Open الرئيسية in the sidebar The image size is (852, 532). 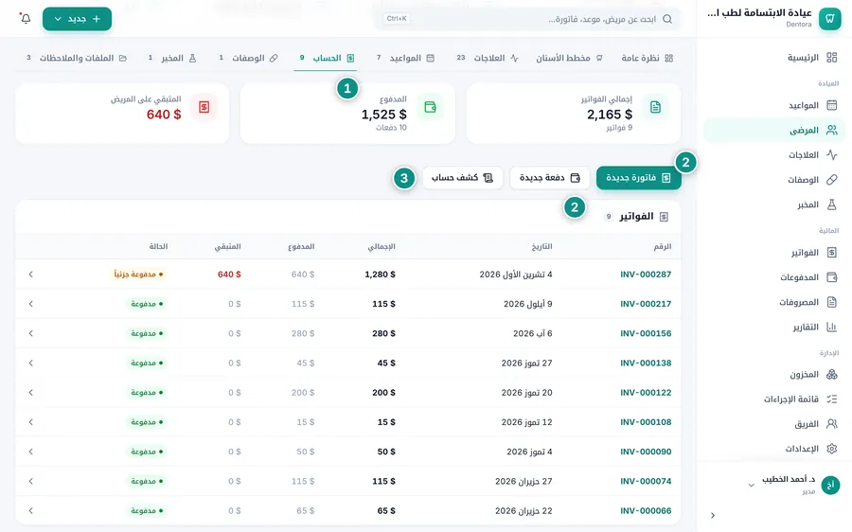(774, 57)
